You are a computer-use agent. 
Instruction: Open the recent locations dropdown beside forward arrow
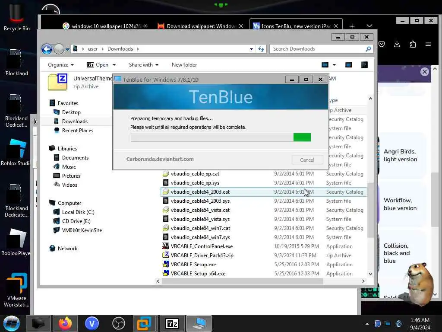click(67, 49)
